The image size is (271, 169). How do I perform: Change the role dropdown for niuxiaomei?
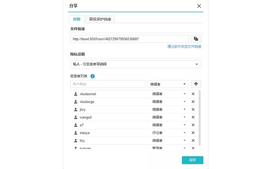(x=169, y=94)
